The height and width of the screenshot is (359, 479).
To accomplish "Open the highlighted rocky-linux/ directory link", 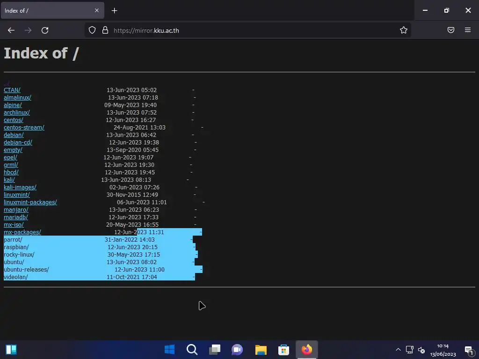I will [x=19, y=255].
